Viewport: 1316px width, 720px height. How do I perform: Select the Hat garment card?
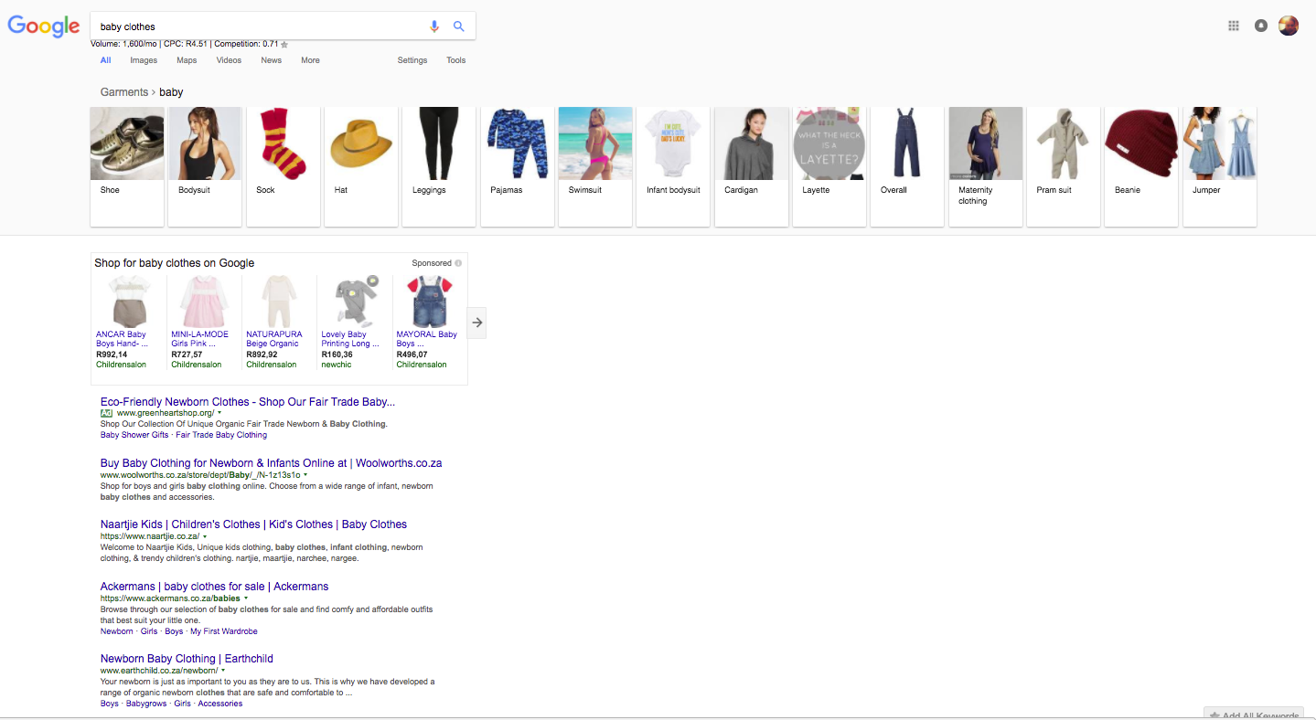pyautogui.click(x=361, y=166)
